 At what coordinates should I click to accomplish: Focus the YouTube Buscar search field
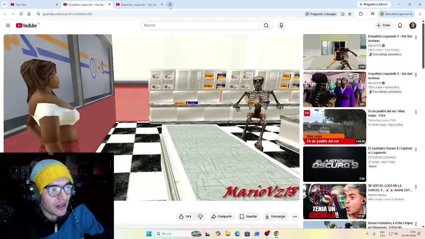pyautogui.click(x=200, y=25)
